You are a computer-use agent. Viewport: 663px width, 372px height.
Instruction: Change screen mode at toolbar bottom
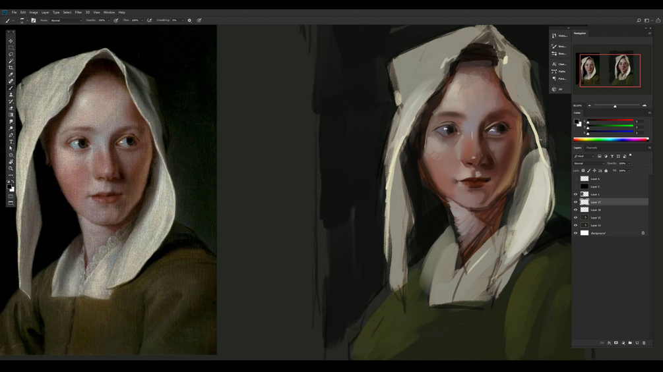pyautogui.click(x=11, y=203)
